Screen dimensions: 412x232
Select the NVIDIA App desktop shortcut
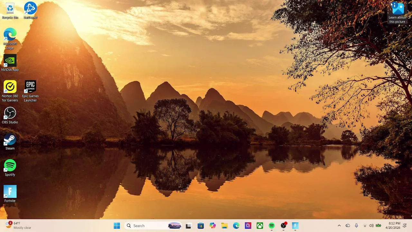coord(10,63)
